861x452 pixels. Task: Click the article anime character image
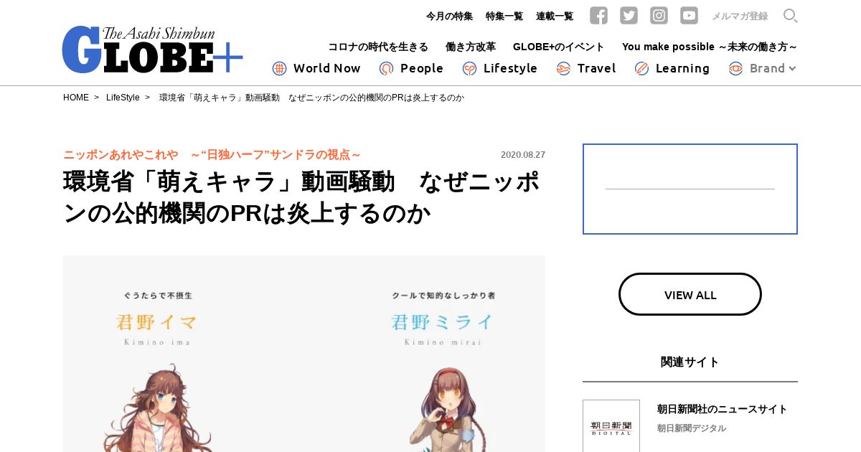tap(304, 354)
